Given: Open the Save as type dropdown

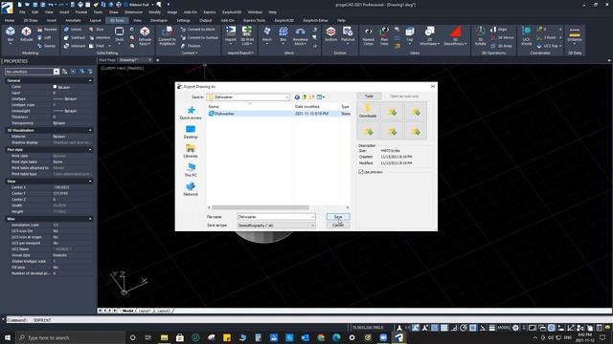Looking at the screenshot, I should click(x=276, y=226).
